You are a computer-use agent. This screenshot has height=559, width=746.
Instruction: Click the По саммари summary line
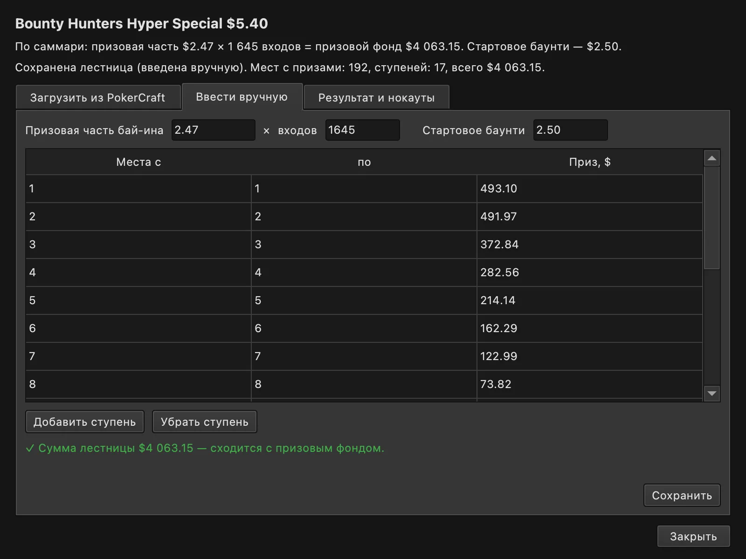318,47
